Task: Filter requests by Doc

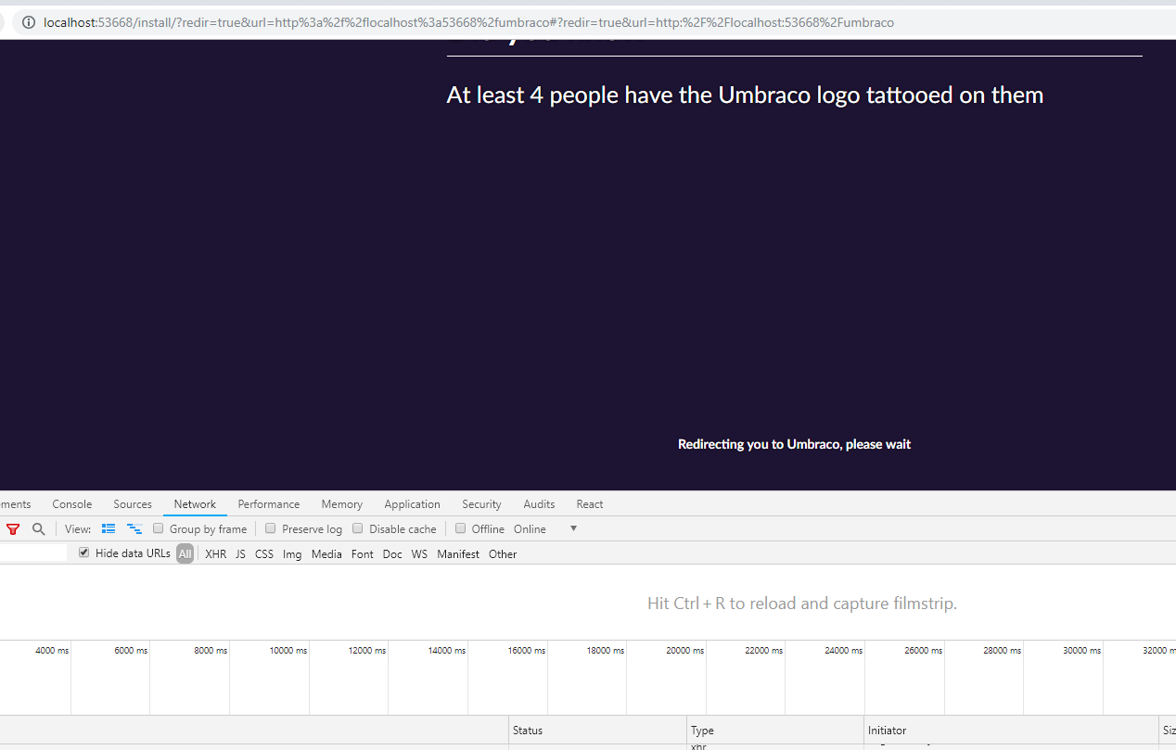Action: pos(392,554)
